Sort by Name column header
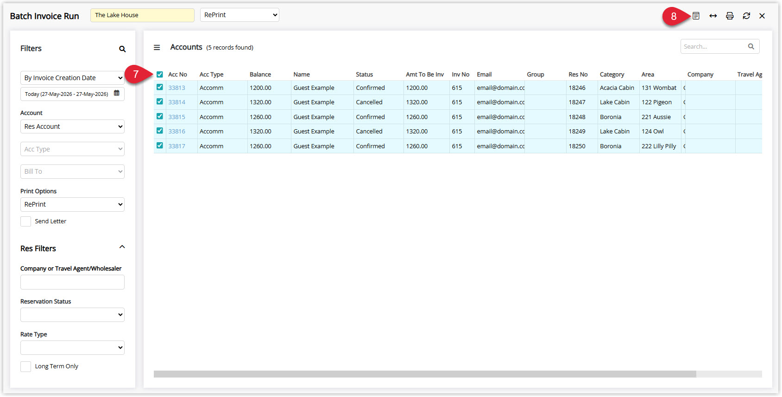This screenshot has height=397, width=782. pos(302,74)
